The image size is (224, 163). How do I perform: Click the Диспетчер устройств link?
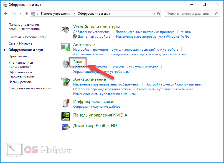pyautogui.click(x=94, y=37)
